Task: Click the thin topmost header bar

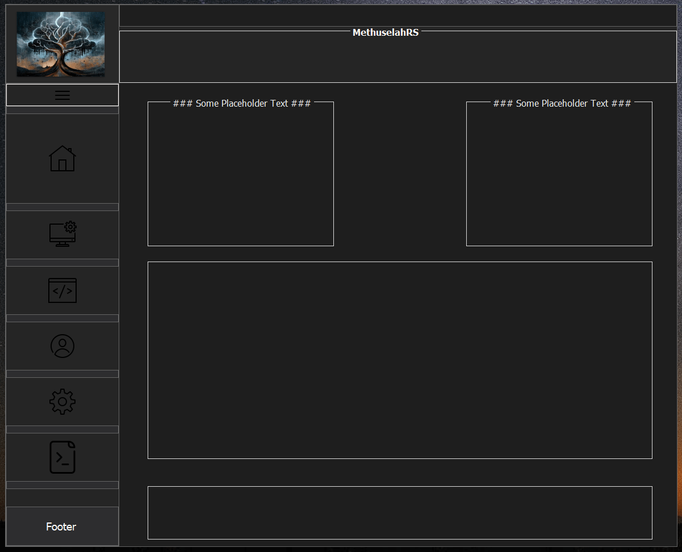Action: point(398,15)
